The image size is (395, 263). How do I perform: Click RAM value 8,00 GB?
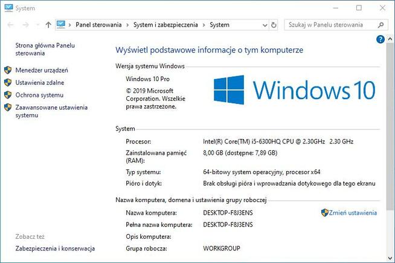pos(240,153)
